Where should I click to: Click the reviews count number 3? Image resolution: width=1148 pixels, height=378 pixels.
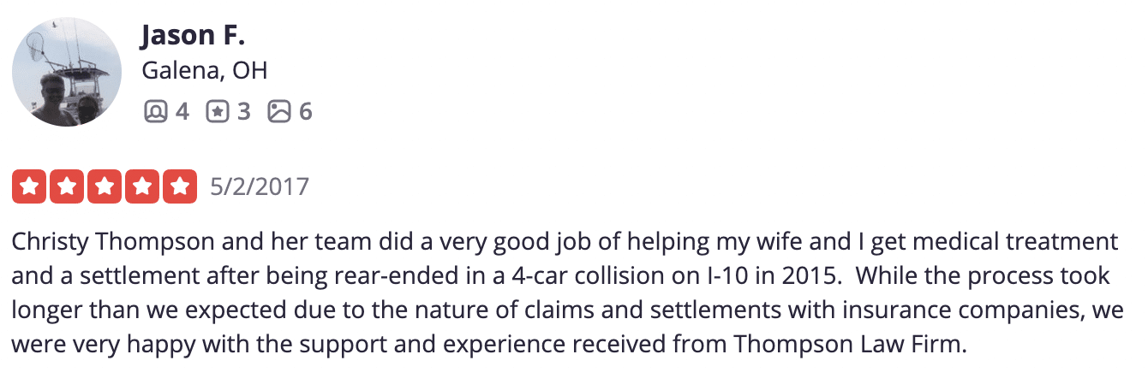coord(243,111)
